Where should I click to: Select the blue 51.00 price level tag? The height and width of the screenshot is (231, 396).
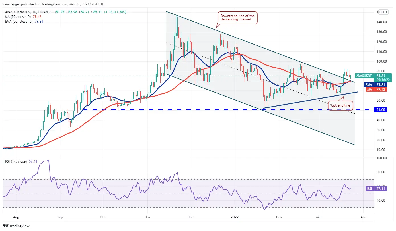click(380, 110)
